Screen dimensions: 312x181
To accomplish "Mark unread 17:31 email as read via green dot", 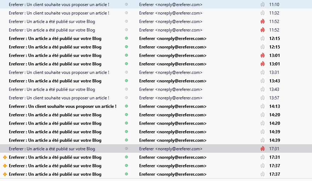I will 126,157.
